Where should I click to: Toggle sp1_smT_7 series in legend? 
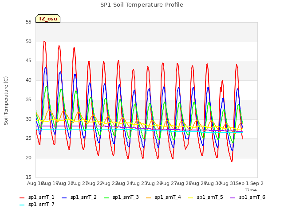(x=37, y=205)
